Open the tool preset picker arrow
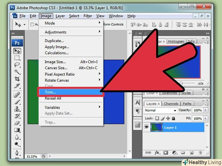 click(x=24, y=25)
